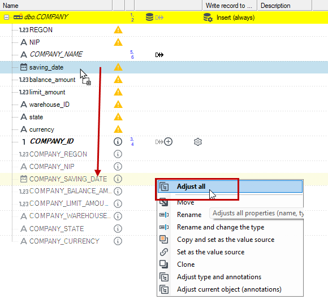Image resolution: width=328 pixels, height=308 pixels.
Task: Click the plus circle icon in COMPANY_ID row
Action: 168,142
